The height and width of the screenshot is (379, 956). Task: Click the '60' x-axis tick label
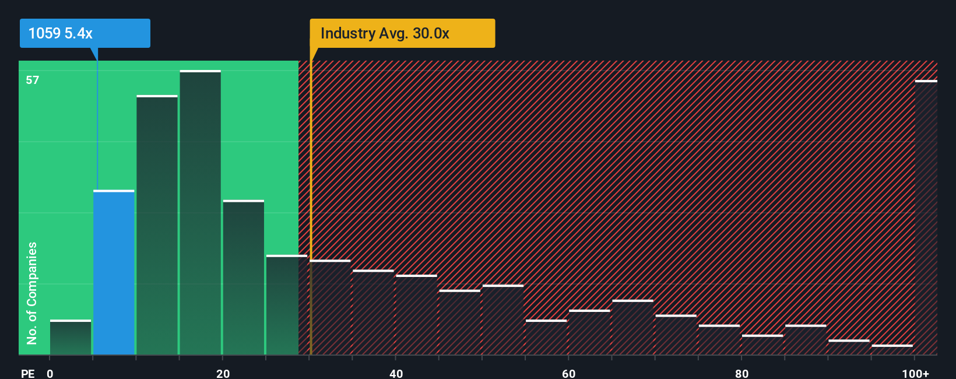click(x=569, y=374)
